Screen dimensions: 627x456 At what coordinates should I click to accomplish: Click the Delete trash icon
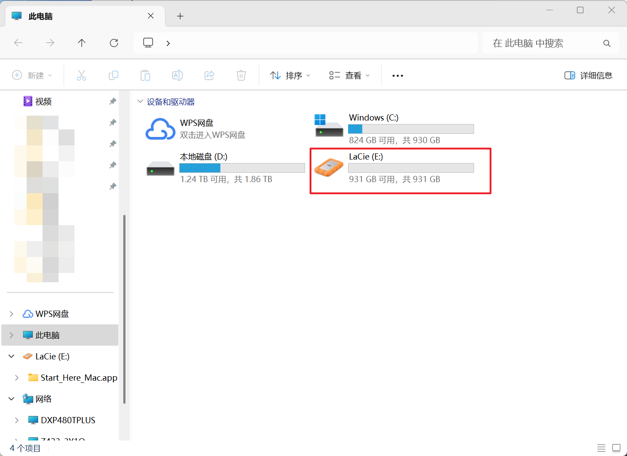tap(241, 75)
